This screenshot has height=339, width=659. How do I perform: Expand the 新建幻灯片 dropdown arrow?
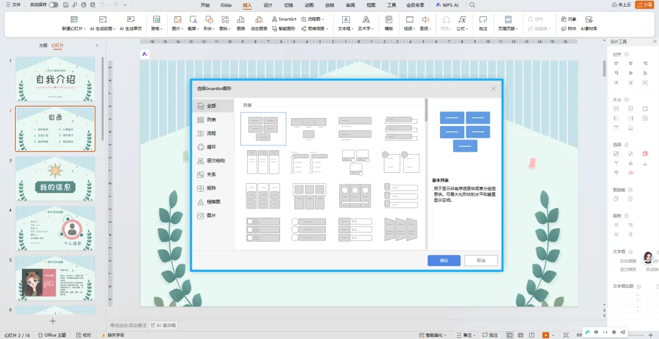point(85,29)
